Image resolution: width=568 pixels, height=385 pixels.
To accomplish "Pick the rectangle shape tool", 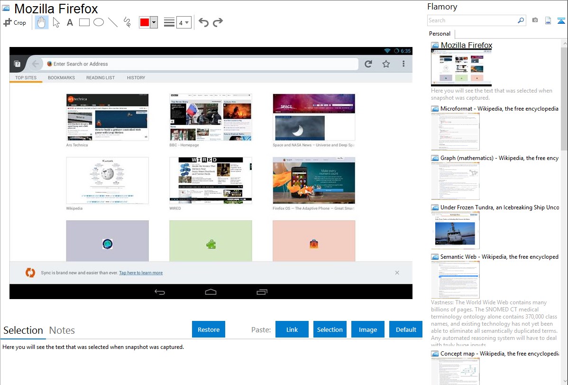I will click(x=84, y=22).
